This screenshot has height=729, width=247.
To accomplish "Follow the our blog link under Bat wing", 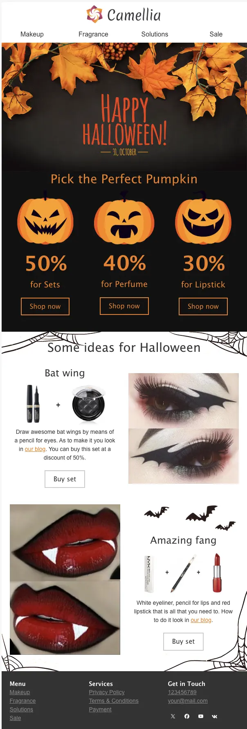I will pos(35,449).
